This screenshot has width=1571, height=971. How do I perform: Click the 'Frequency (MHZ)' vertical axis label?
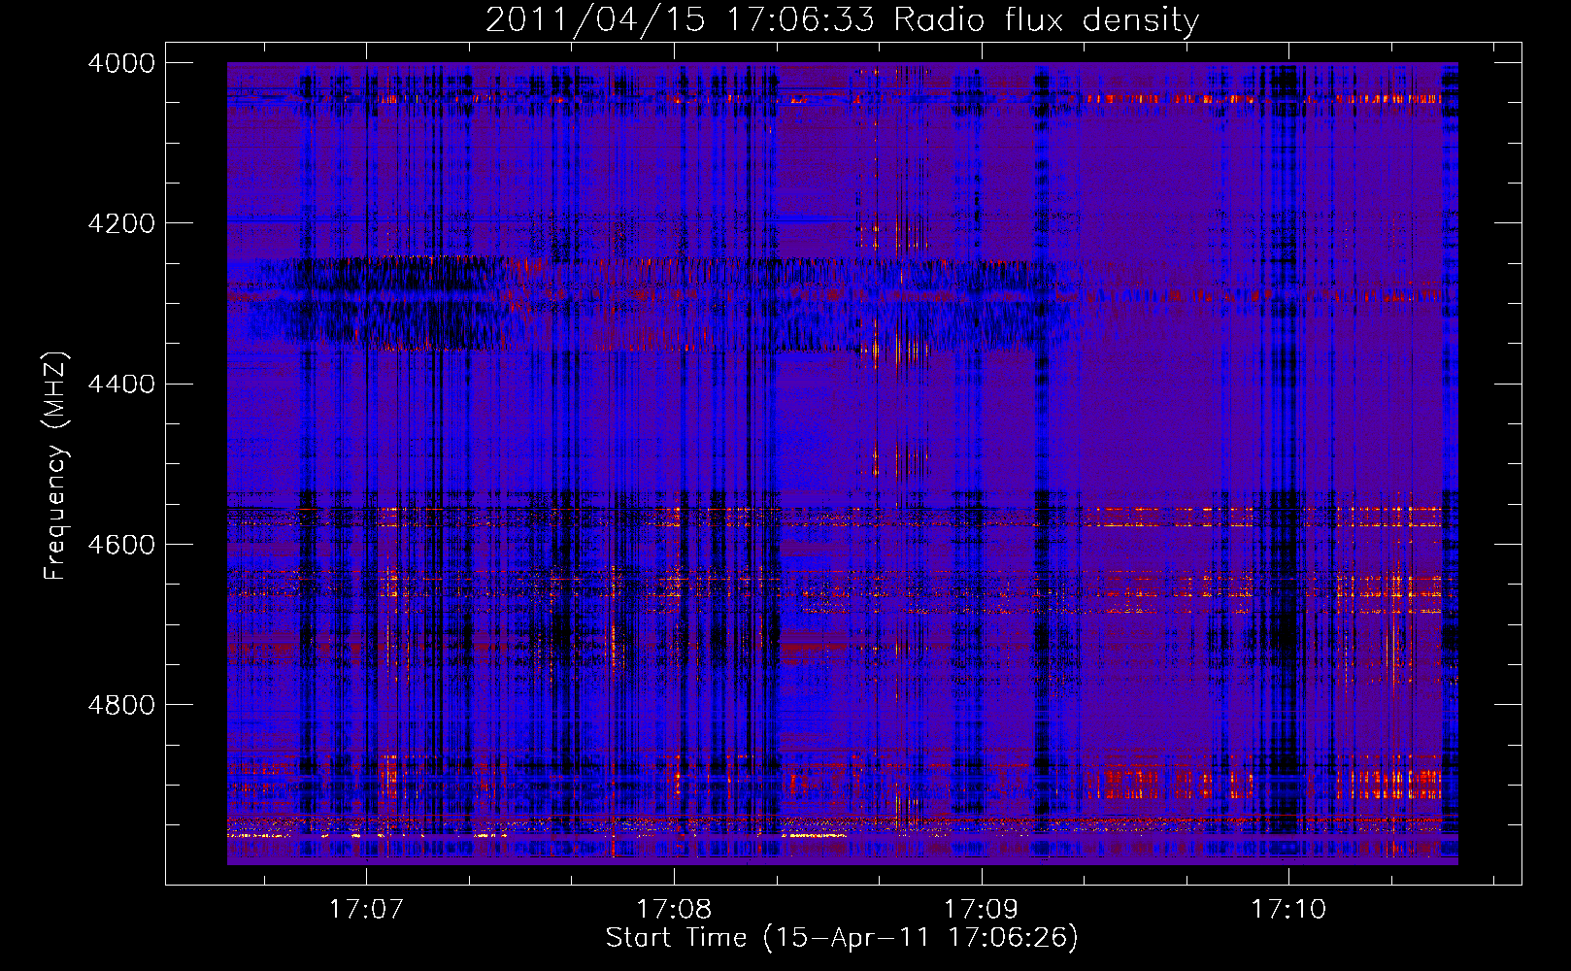tap(56, 466)
